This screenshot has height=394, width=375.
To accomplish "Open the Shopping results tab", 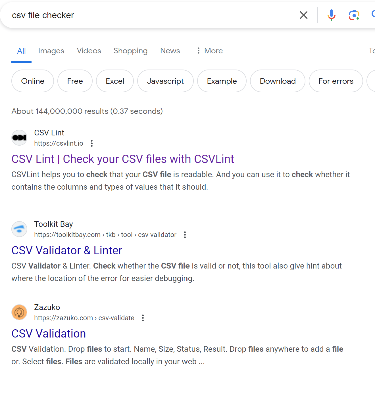I will pyautogui.click(x=130, y=51).
